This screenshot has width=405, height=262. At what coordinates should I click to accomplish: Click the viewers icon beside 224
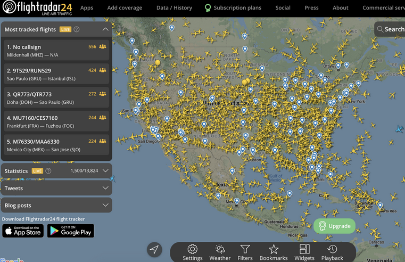click(103, 141)
